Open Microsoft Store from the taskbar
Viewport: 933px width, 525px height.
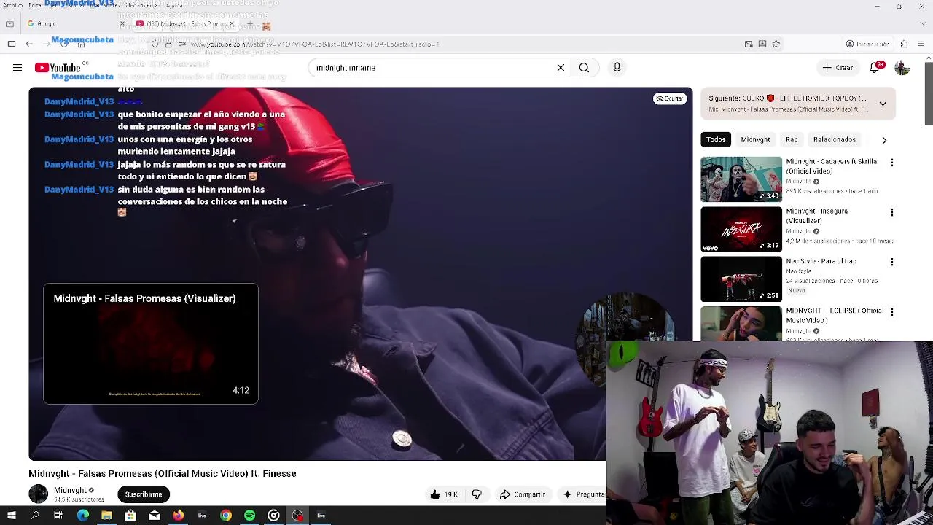pos(130,516)
